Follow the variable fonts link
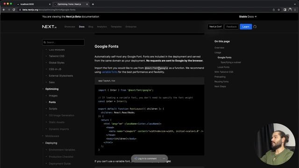The height and width of the screenshot is (168, 299). pos(109,72)
